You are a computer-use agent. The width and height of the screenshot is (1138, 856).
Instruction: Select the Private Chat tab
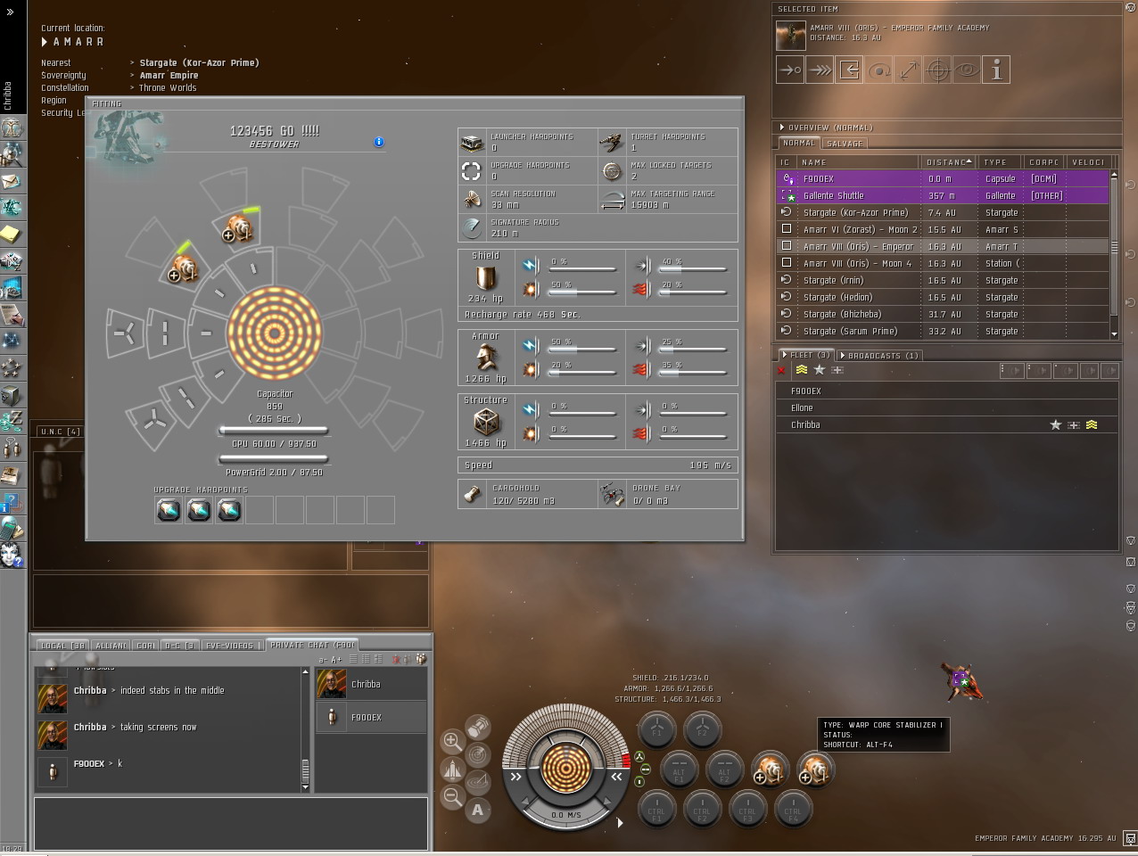coord(312,644)
